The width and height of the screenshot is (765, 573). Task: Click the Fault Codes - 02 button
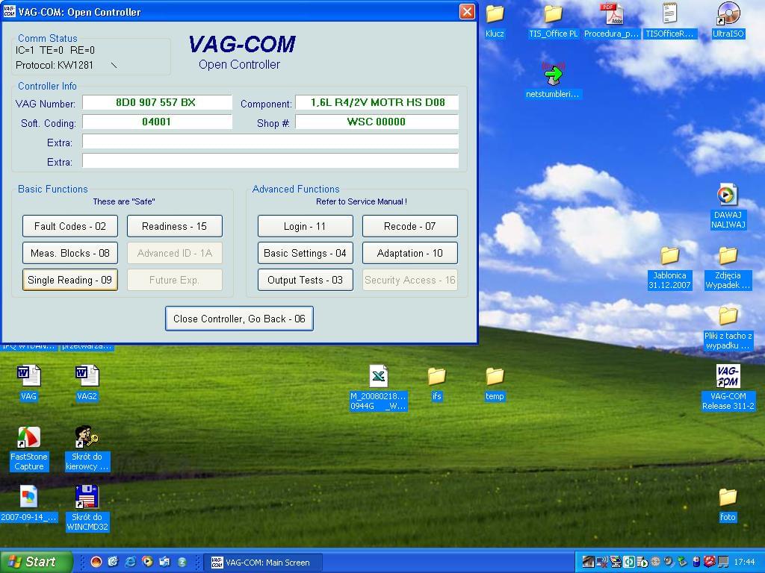pos(69,226)
